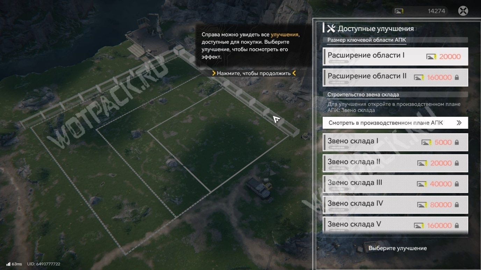Choose Звено склада III upgrade

click(395, 184)
